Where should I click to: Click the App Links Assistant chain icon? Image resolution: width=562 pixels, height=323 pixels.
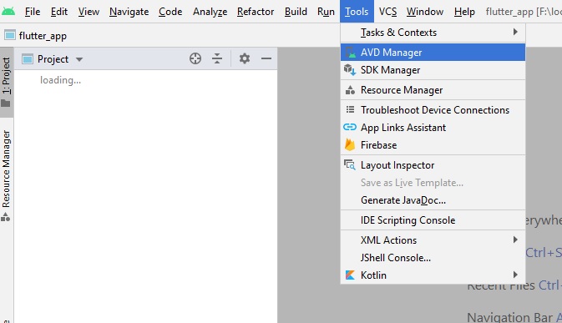click(x=350, y=127)
